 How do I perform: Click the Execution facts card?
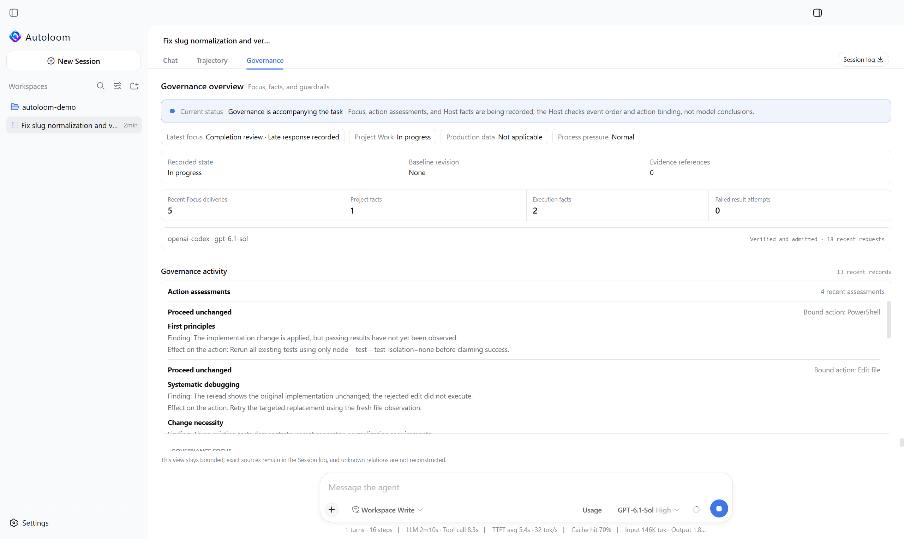617,205
